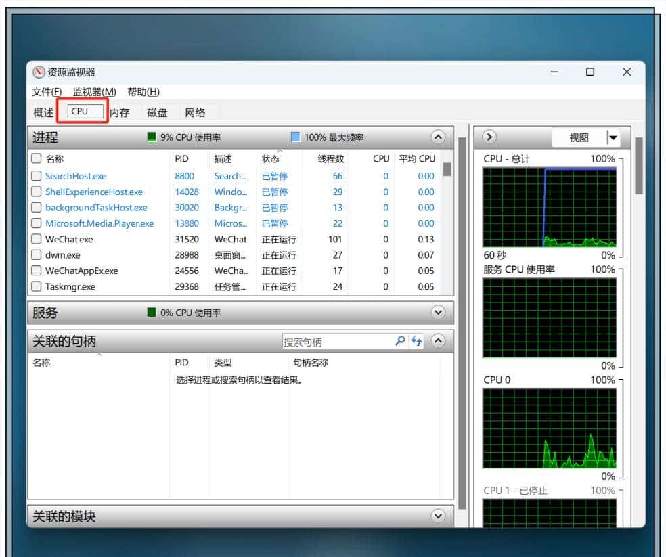Open the 监视器(M) menu

(x=94, y=92)
